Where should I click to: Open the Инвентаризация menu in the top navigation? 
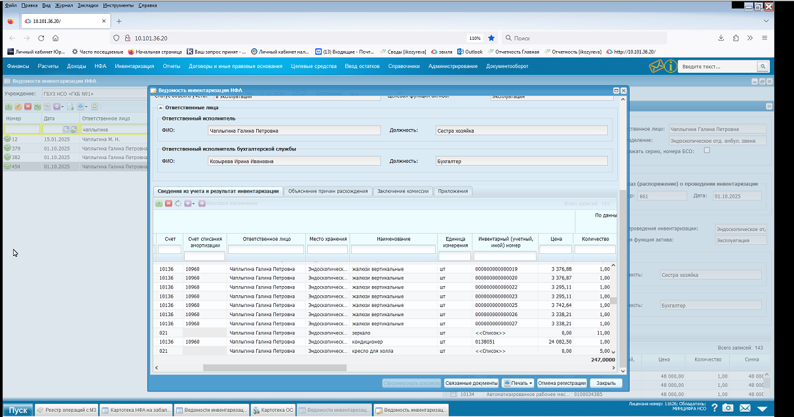click(x=134, y=66)
